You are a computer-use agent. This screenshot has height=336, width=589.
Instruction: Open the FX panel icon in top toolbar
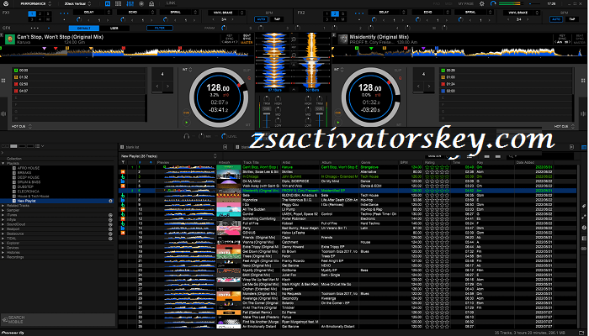108,3
